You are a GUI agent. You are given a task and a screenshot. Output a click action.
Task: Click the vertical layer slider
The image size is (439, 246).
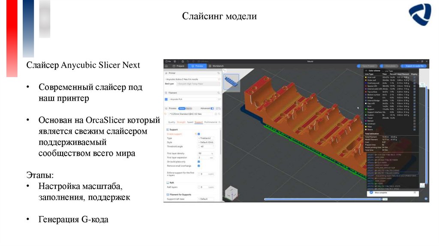427,135
